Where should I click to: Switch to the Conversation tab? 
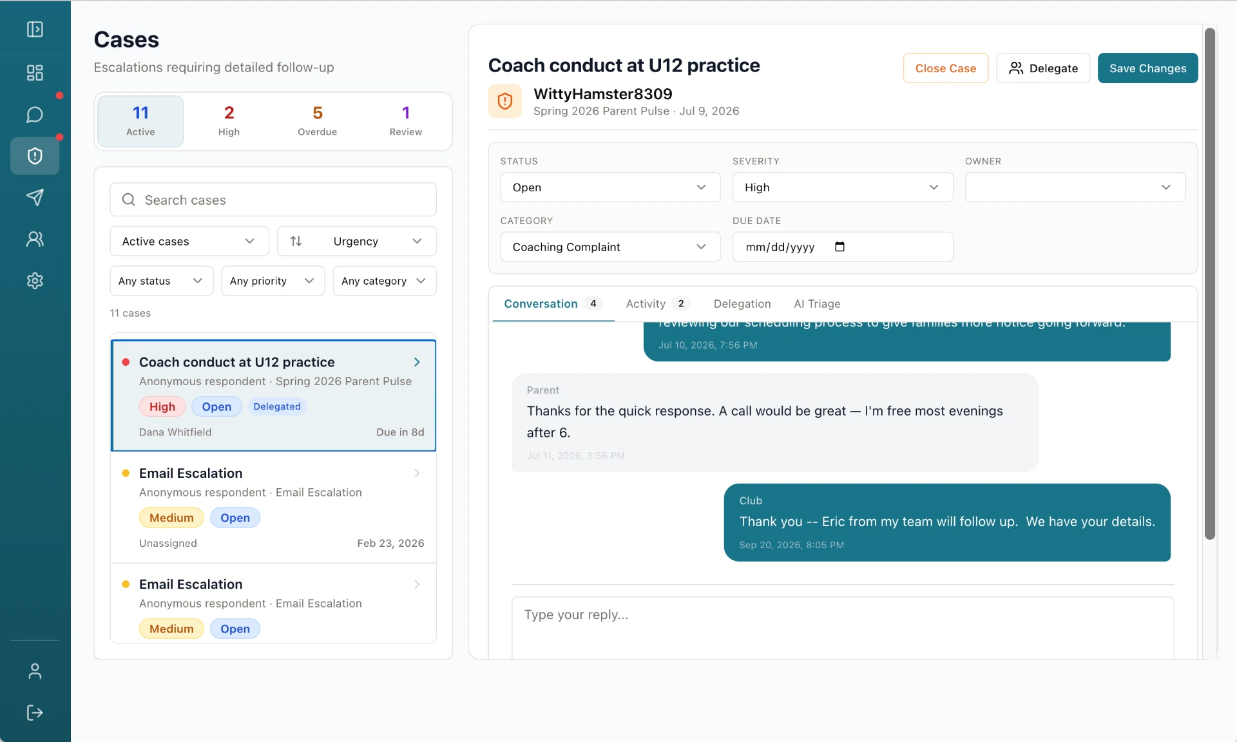(x=553, y=304)
